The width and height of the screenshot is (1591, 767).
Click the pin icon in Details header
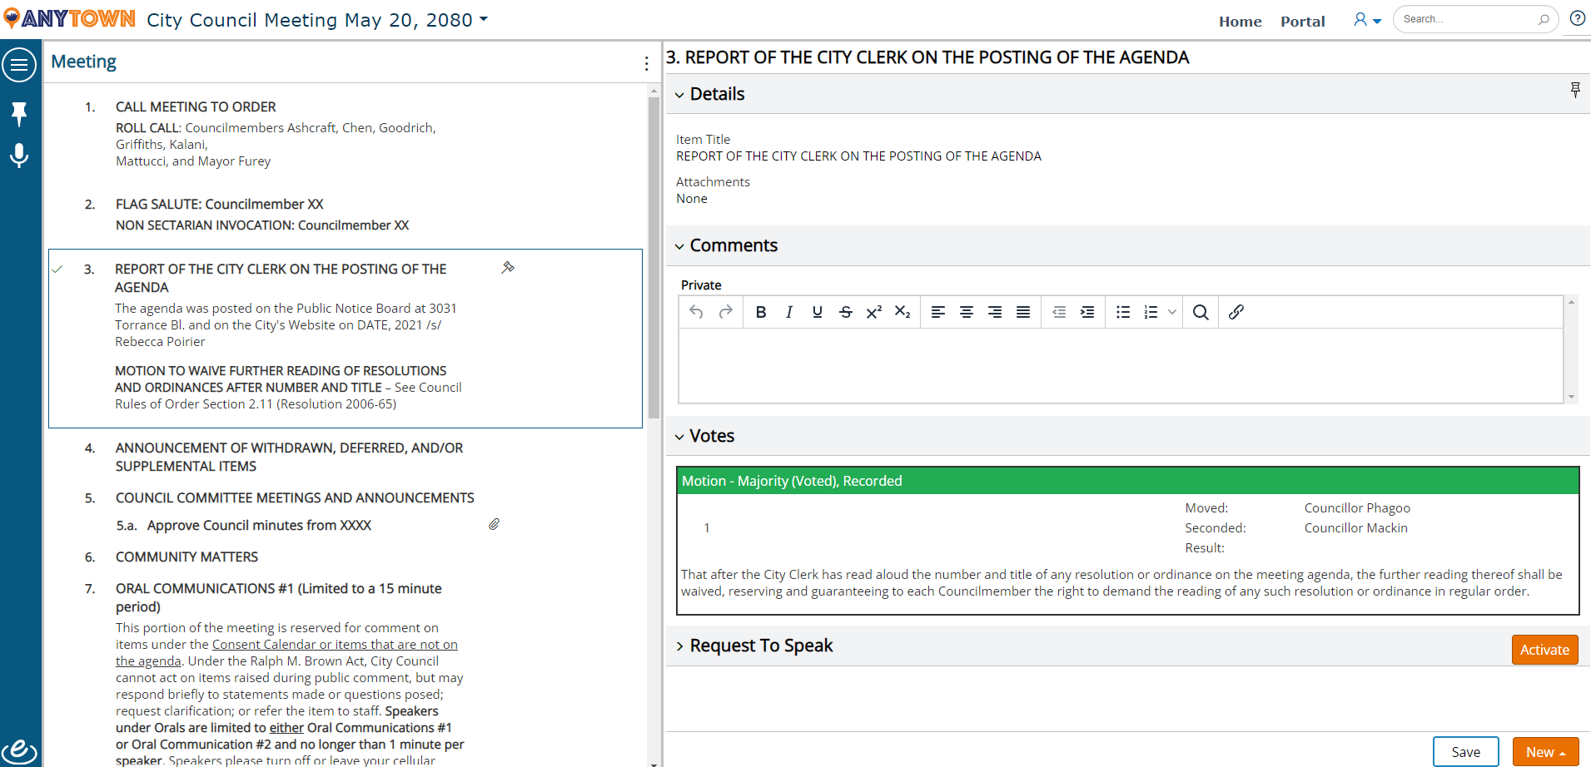click(1575, 90)
